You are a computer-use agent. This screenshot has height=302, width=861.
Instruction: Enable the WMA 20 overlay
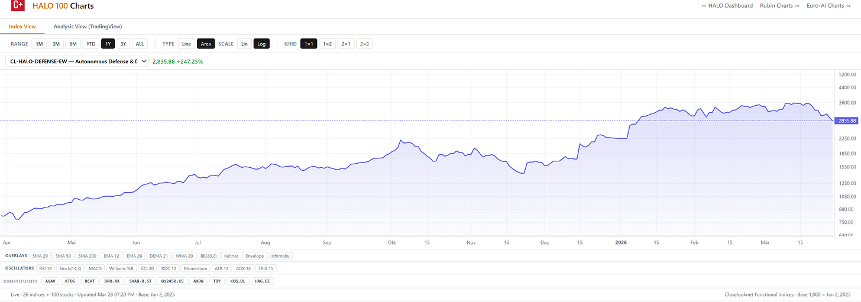point(184,256)
